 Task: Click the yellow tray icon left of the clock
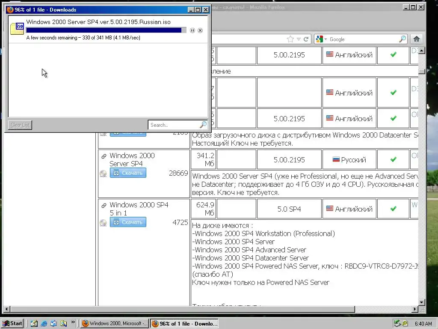coord(405,323)
